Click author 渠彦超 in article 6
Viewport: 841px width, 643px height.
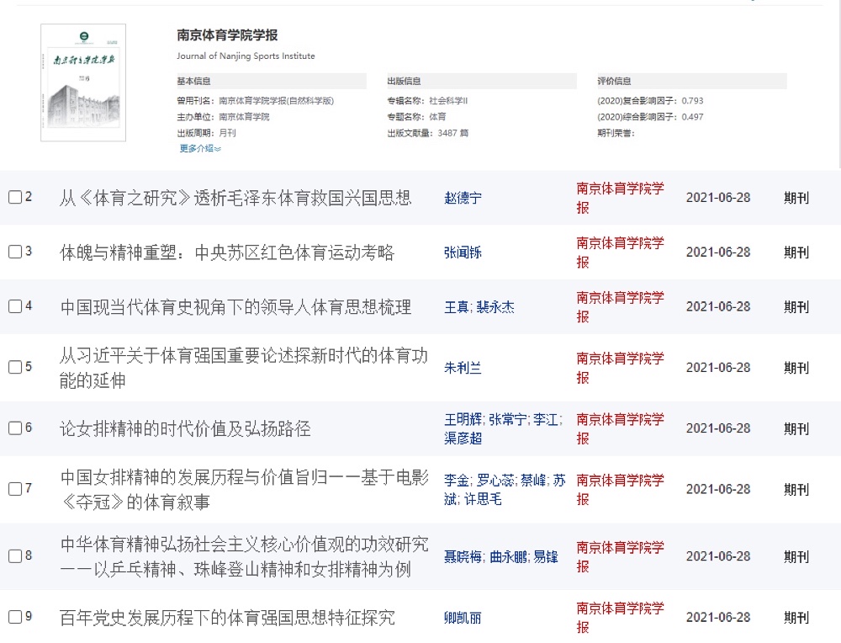[463, 438]
